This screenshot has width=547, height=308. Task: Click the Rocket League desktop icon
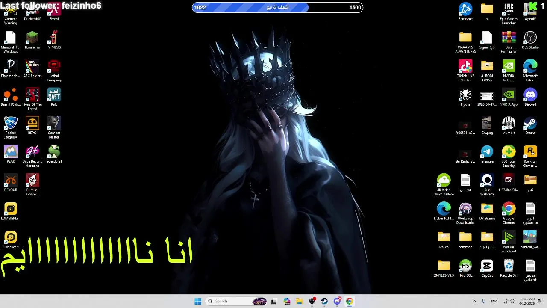pos(11,127)
